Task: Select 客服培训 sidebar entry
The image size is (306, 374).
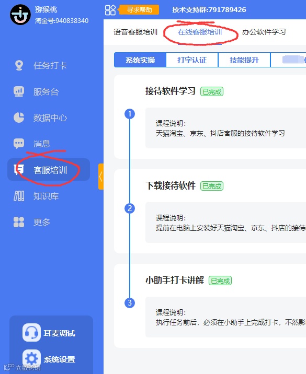Action: pos(49,170)
